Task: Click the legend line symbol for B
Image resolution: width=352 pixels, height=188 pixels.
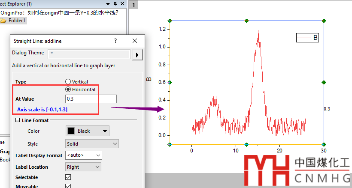Action: [x=304, y=38]
